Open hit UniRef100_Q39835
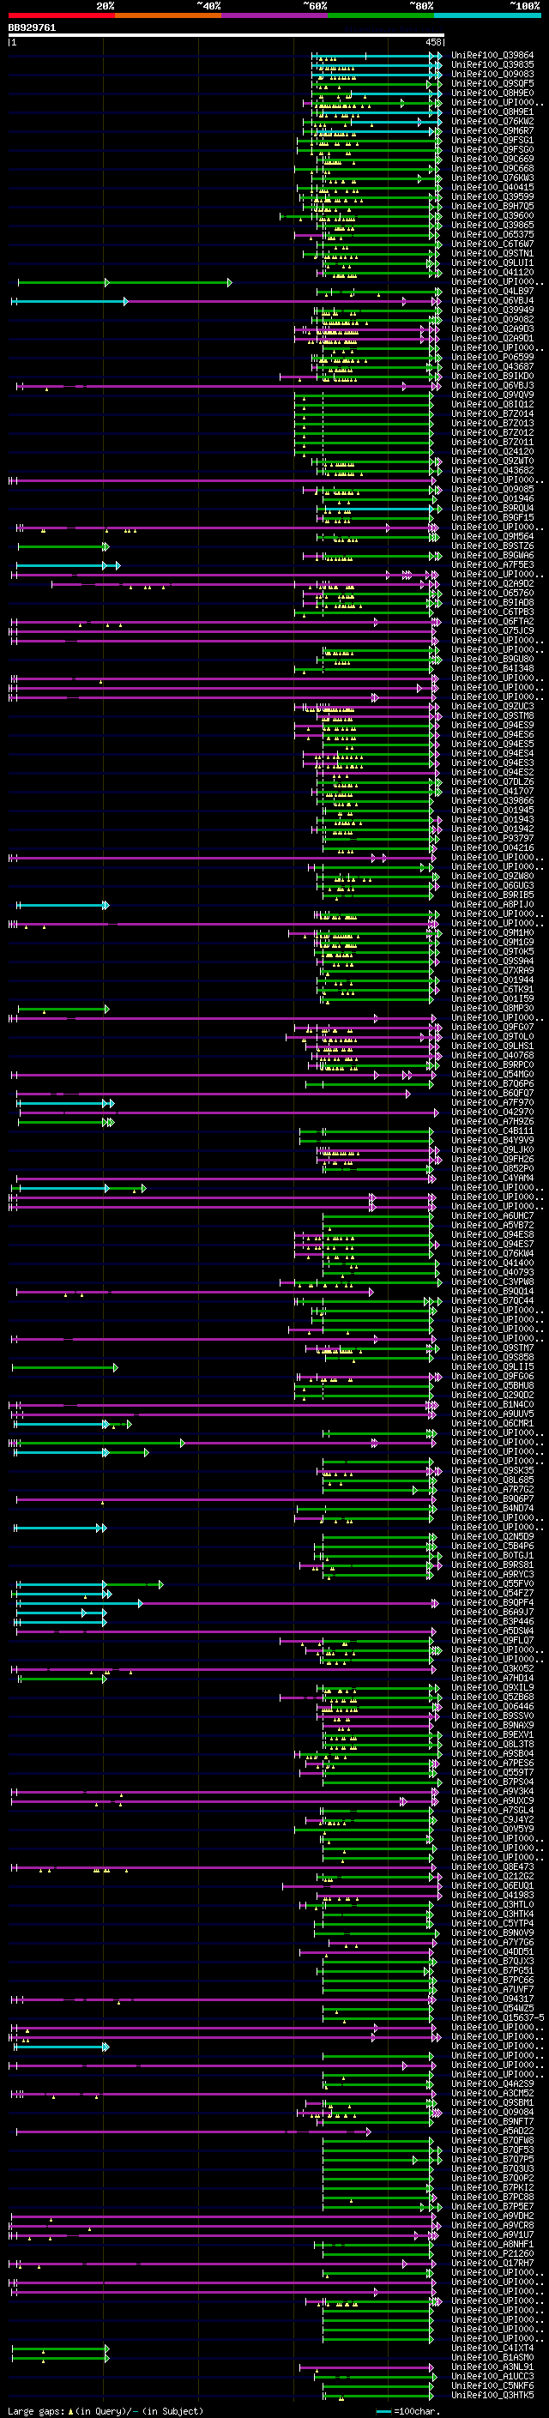This screenshot has height=2418, width=549. pyautogui.click(x=492, y=65)
